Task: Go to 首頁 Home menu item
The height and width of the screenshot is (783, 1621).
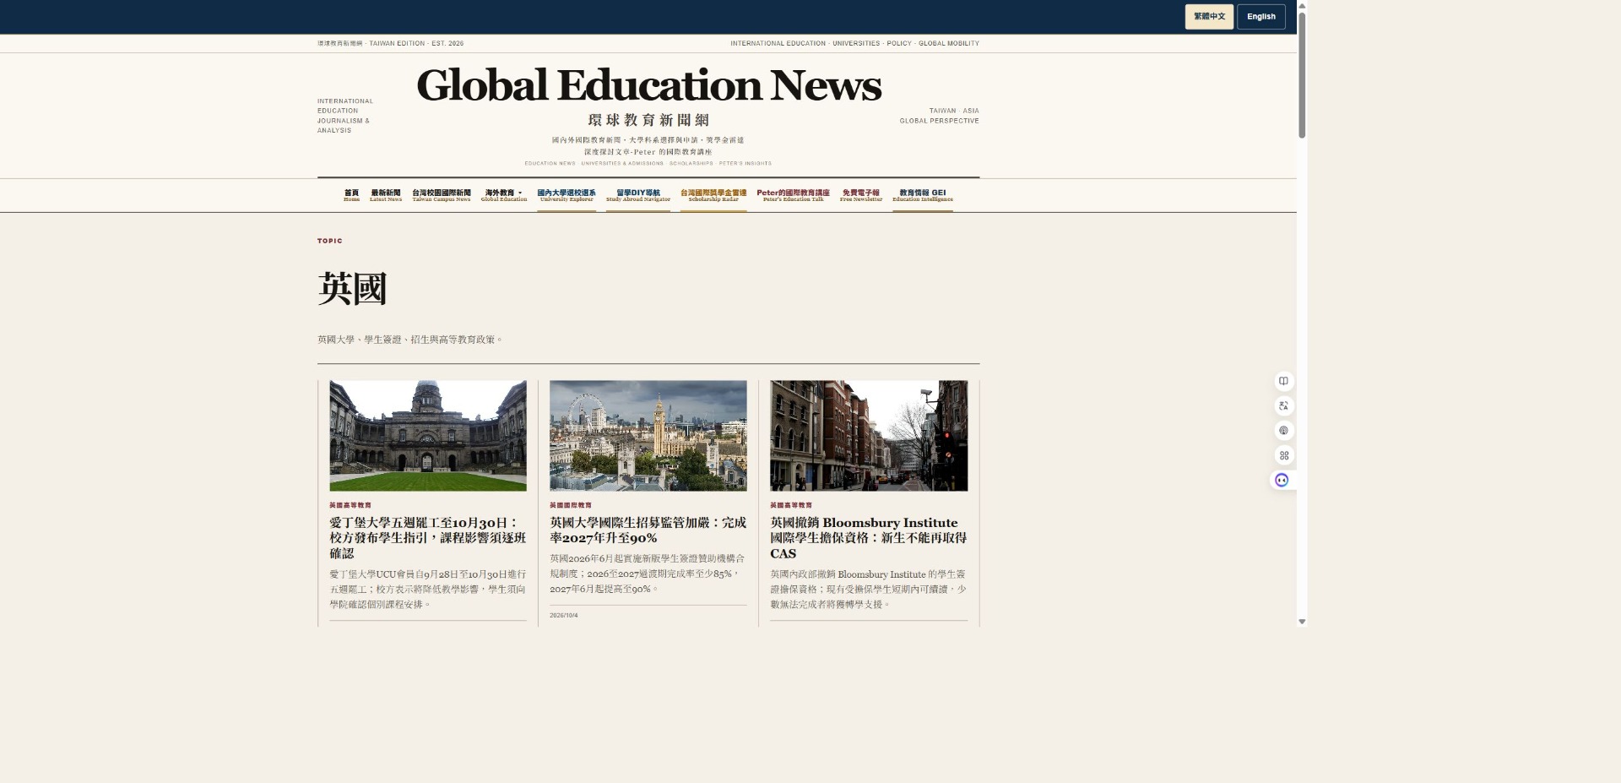Action: pyautogui.click(x=351, y=195)
